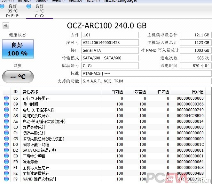The height and width of the screenshot is (184, 212).
Task: Click status icon of disk C: G:
Action: point(29,6)
